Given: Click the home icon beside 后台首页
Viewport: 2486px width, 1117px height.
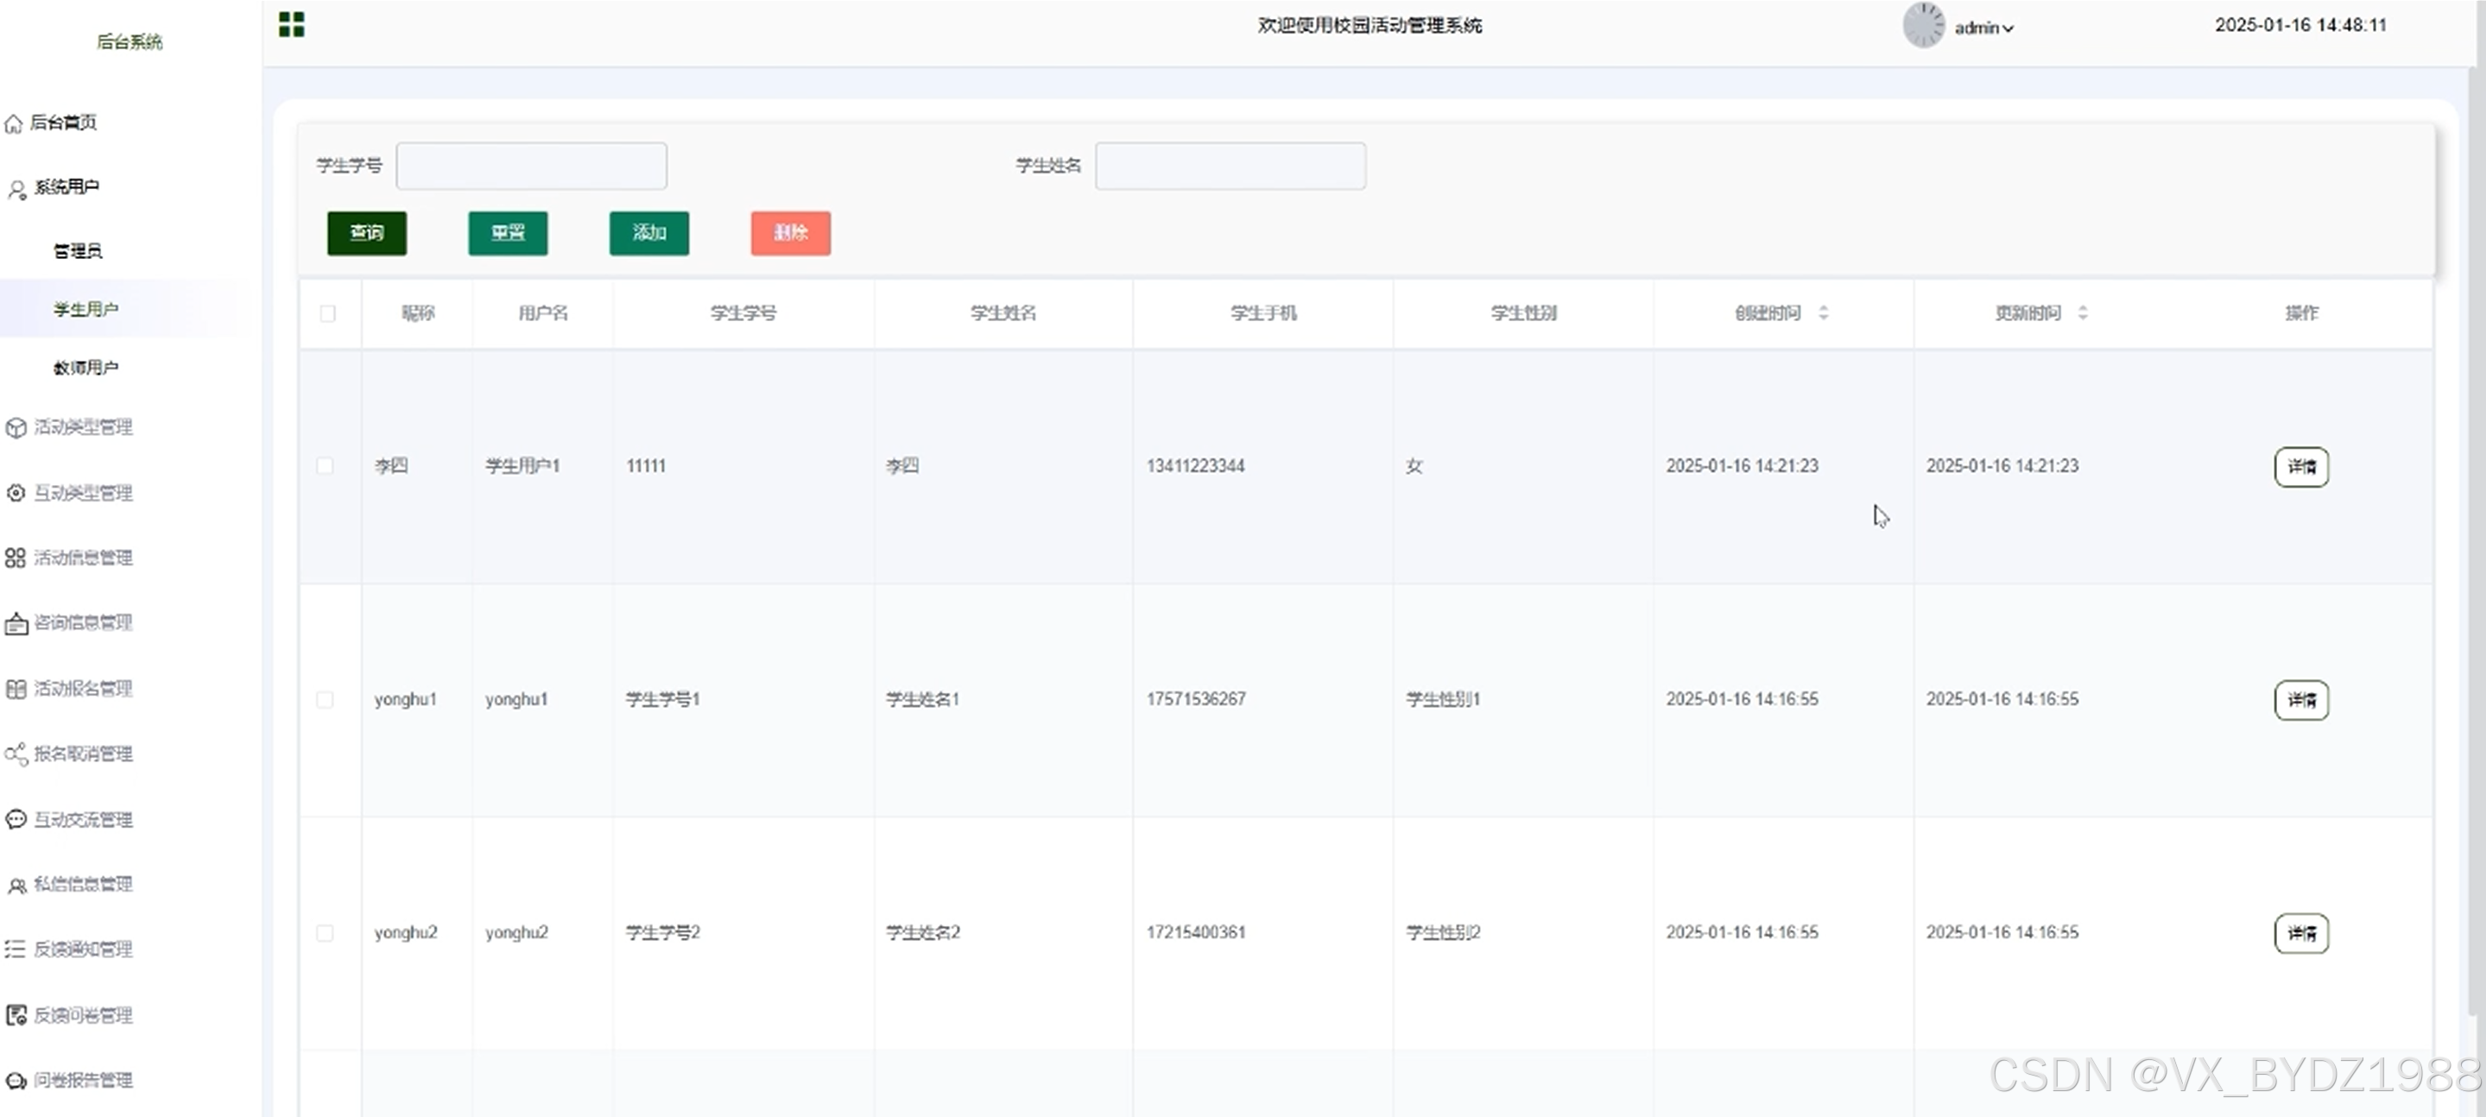Looking at the screenshot, I should [14, 123].
